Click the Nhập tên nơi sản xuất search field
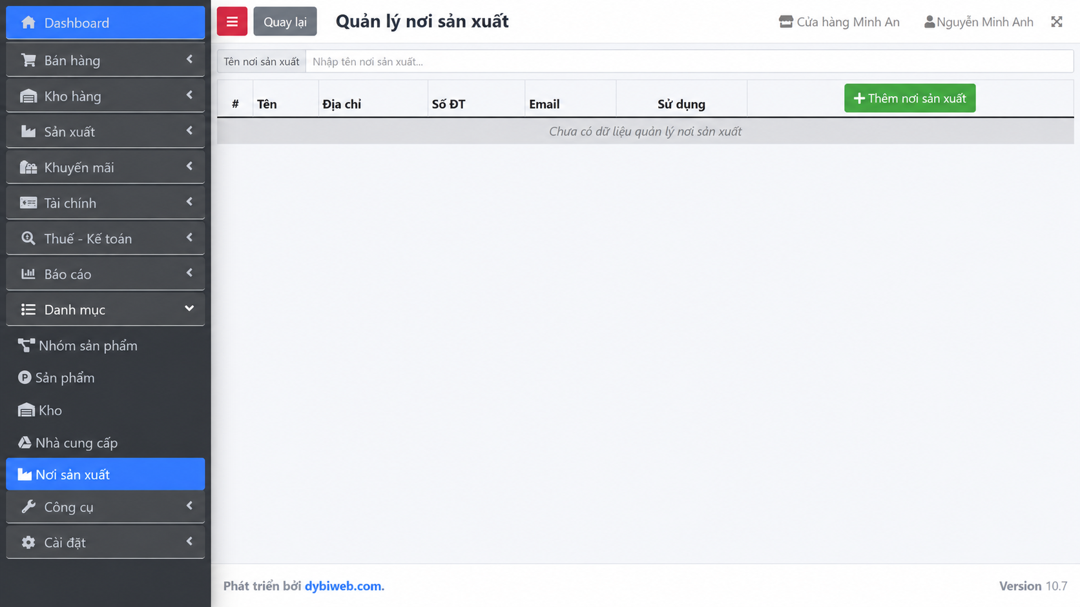Image resolution: width=1080 pixels, height=607 pixels. click(689, 61)
